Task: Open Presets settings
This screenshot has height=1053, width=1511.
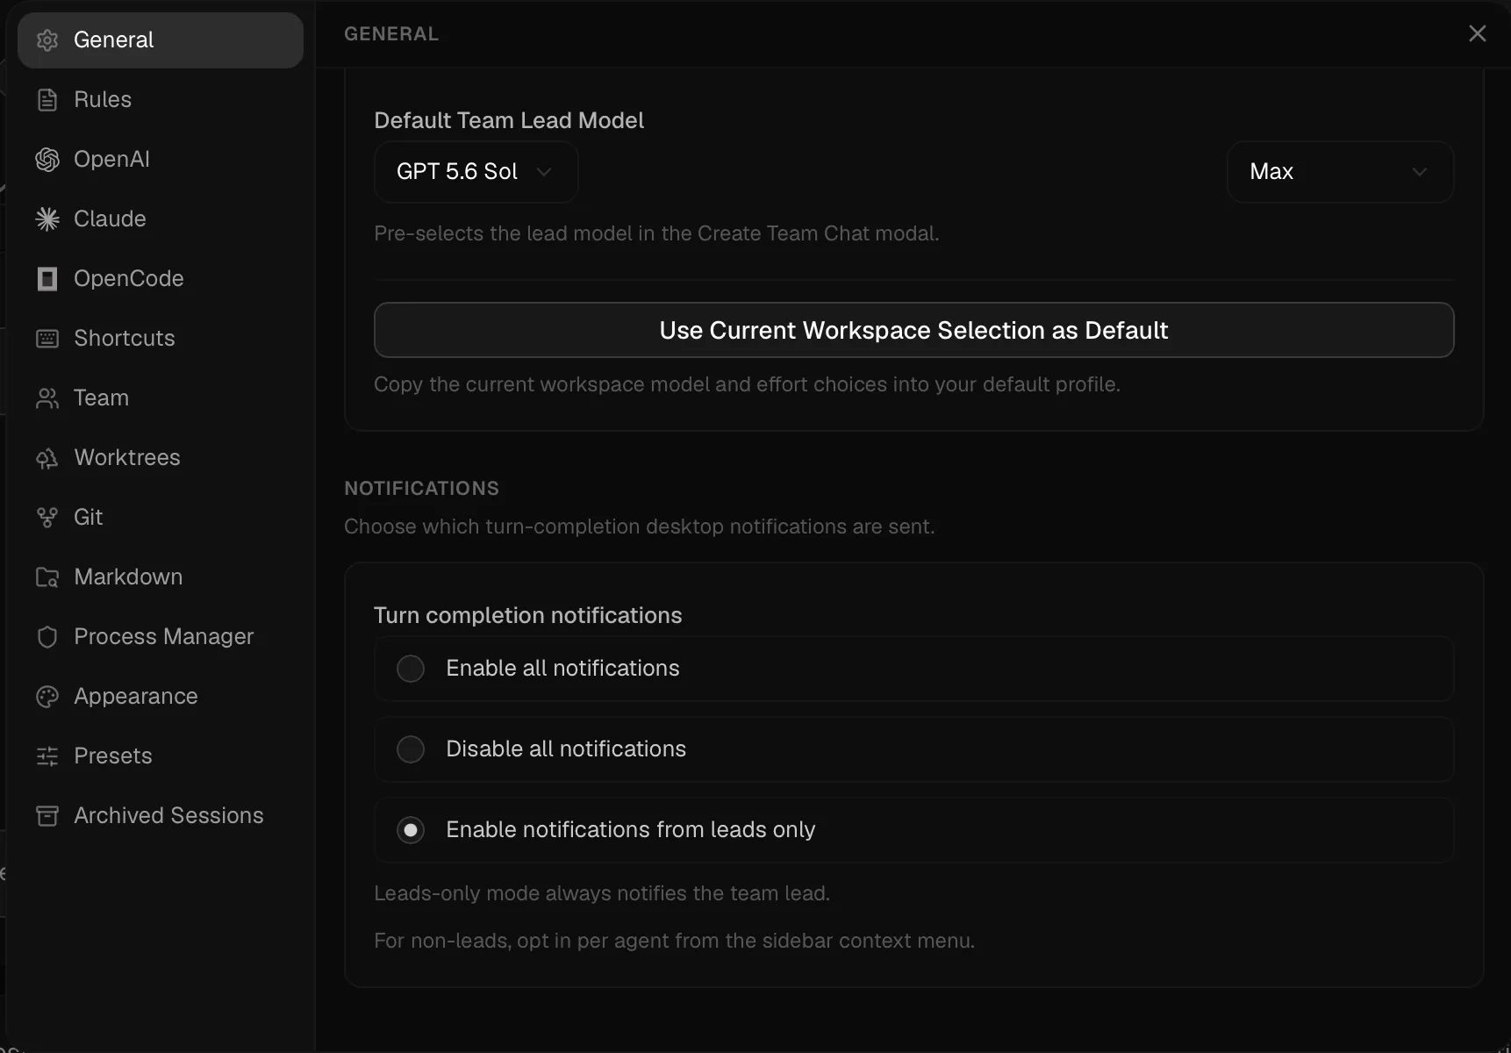Action: (161, 756)
